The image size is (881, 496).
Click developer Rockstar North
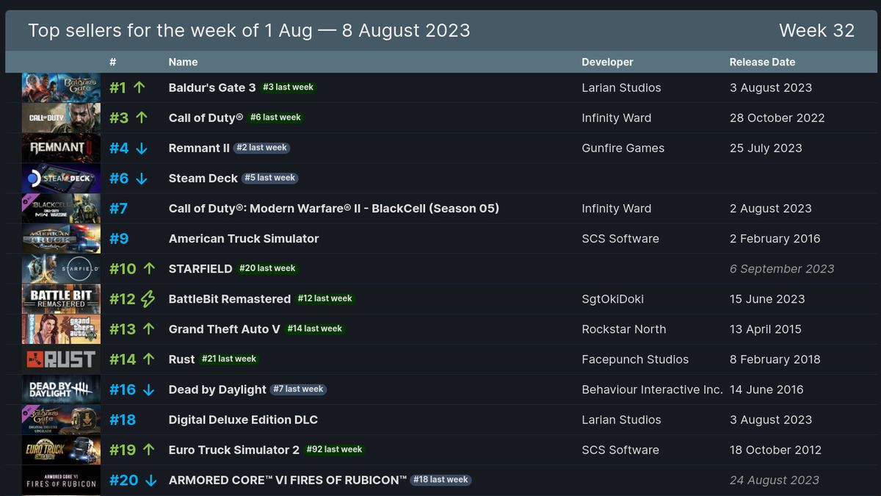(624, 329)
